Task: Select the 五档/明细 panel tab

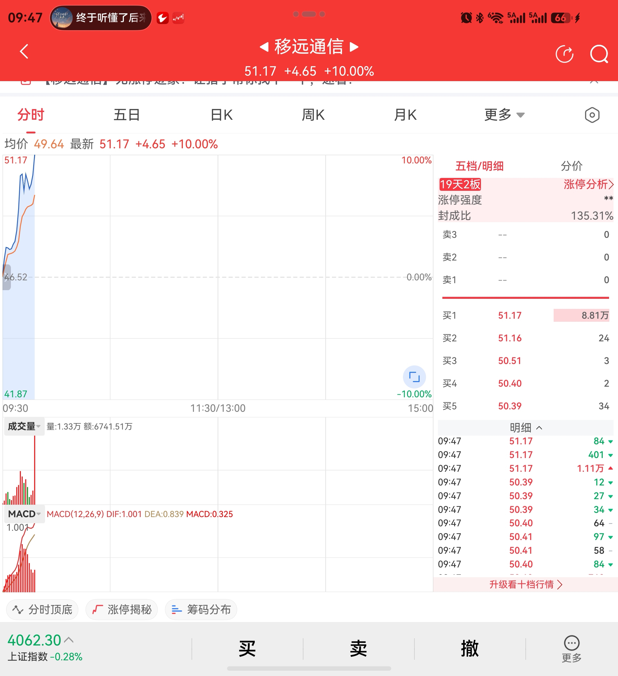Action: (479, 166)
